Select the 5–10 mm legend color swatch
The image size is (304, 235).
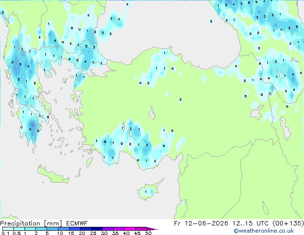coord(52,229)
